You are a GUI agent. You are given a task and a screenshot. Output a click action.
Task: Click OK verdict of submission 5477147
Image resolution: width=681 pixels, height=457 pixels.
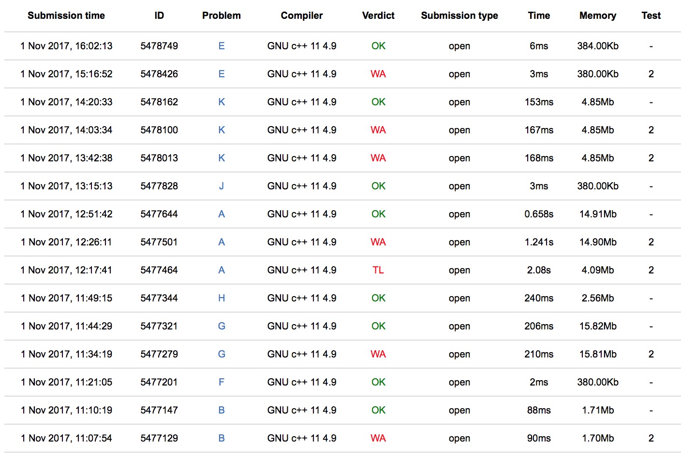click(378, 410)
